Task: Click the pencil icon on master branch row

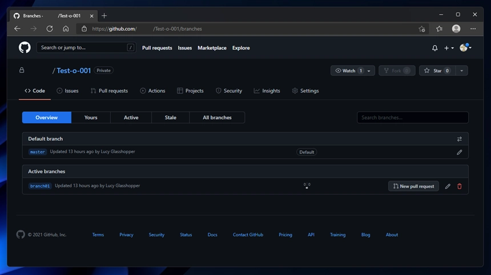Action: point(460,152)
